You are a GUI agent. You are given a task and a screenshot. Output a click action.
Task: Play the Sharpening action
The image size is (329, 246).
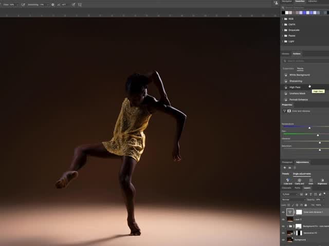tap(286, 81)
